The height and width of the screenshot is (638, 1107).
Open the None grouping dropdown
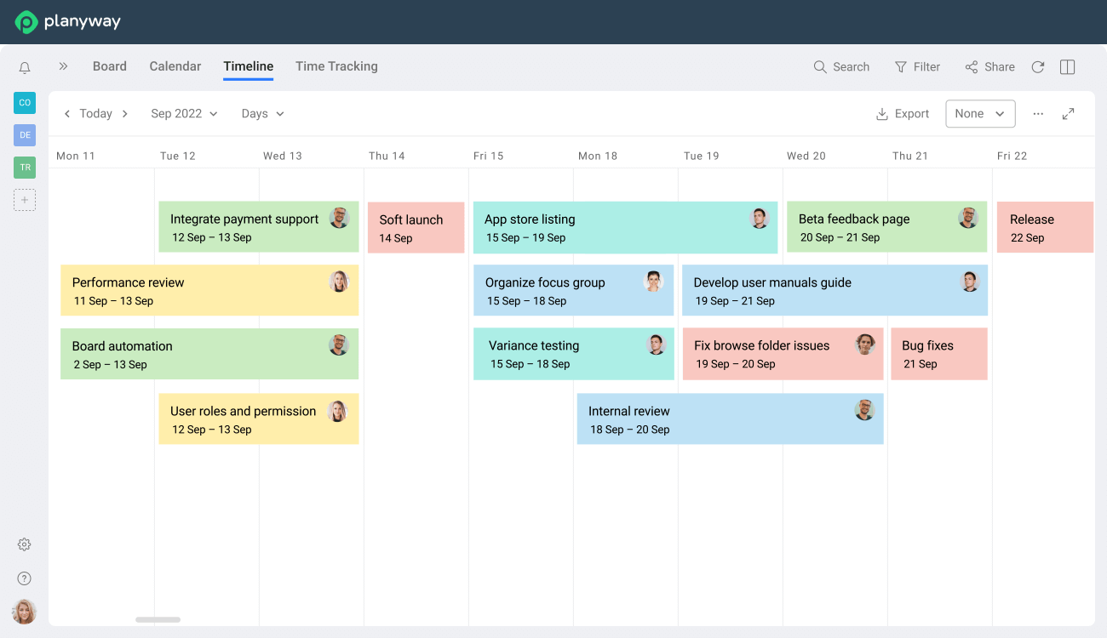(x=980, y=114)
